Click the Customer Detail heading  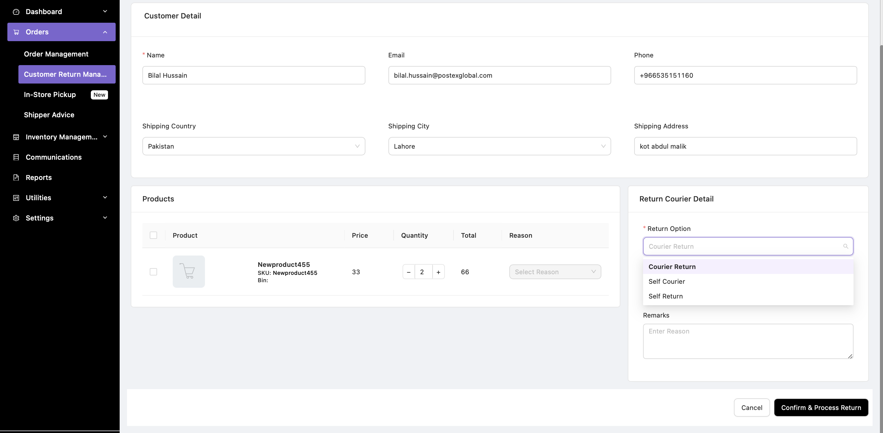pos(173,16)
